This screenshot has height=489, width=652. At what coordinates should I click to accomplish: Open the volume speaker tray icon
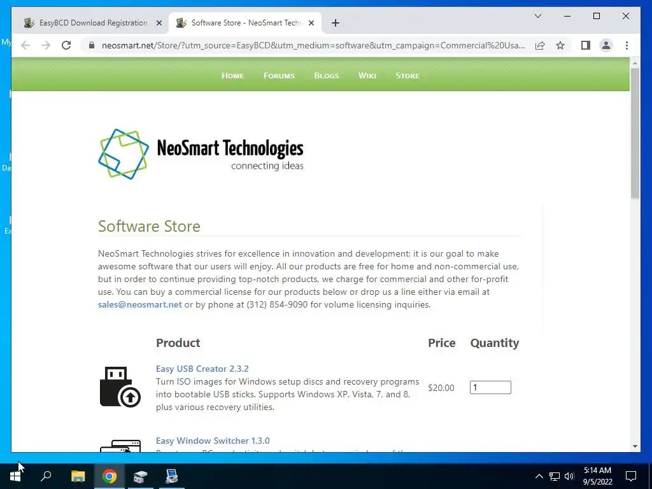569,476
